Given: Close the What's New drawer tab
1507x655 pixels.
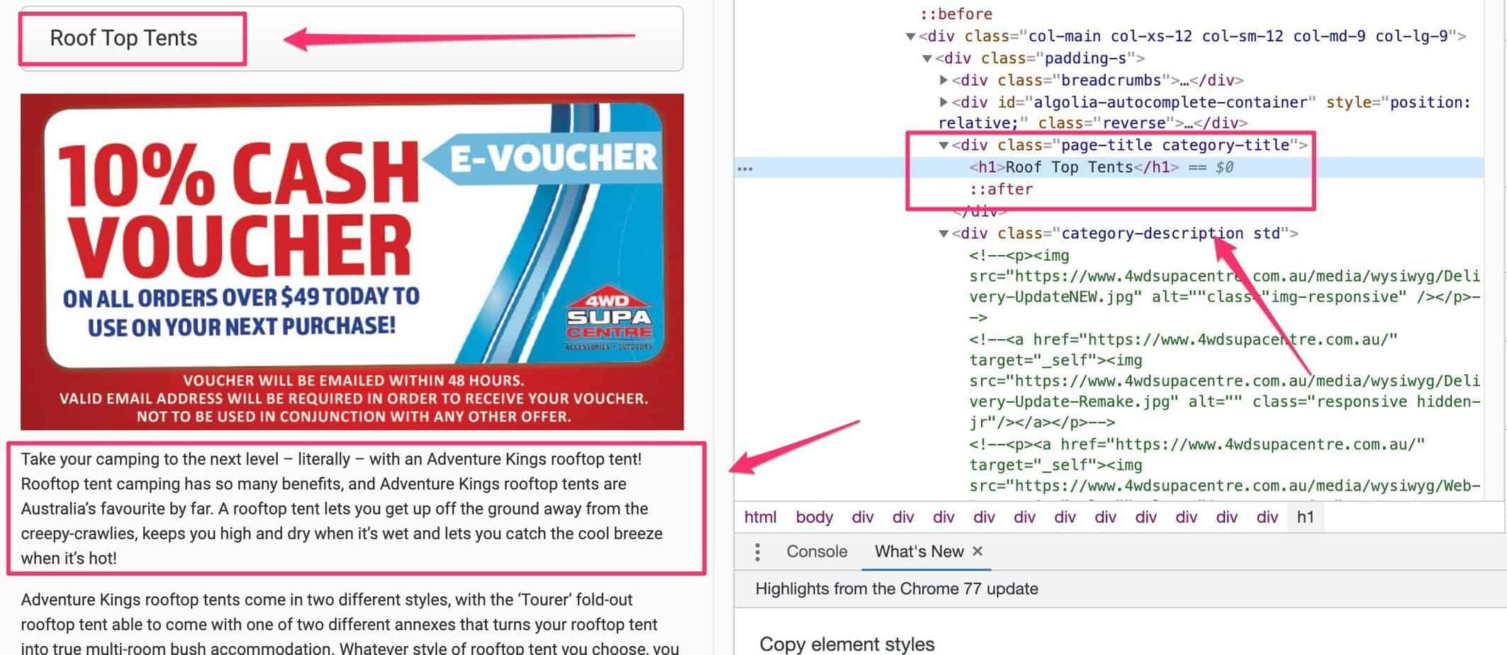Looking at the screenshot, I should coord(977,551).
